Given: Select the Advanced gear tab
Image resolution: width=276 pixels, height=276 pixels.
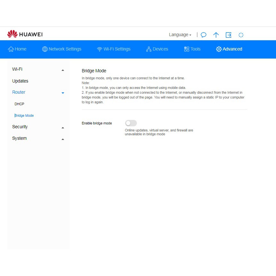Looking at the screenshot, I should click(229, 49).
